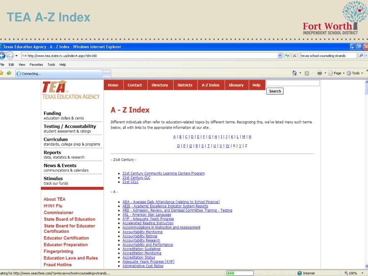The width and height of the screenshot is (368, 276).
Task: Click the About TEA sidebar link
Action: tap(55, 199)
